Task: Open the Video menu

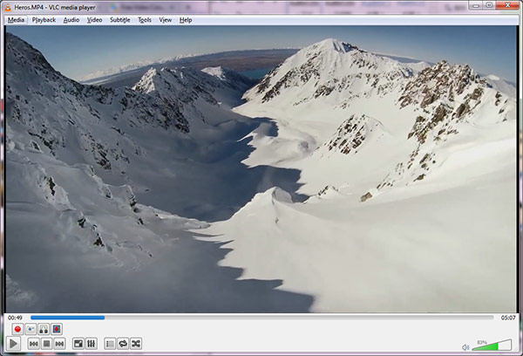Action: 94,20
